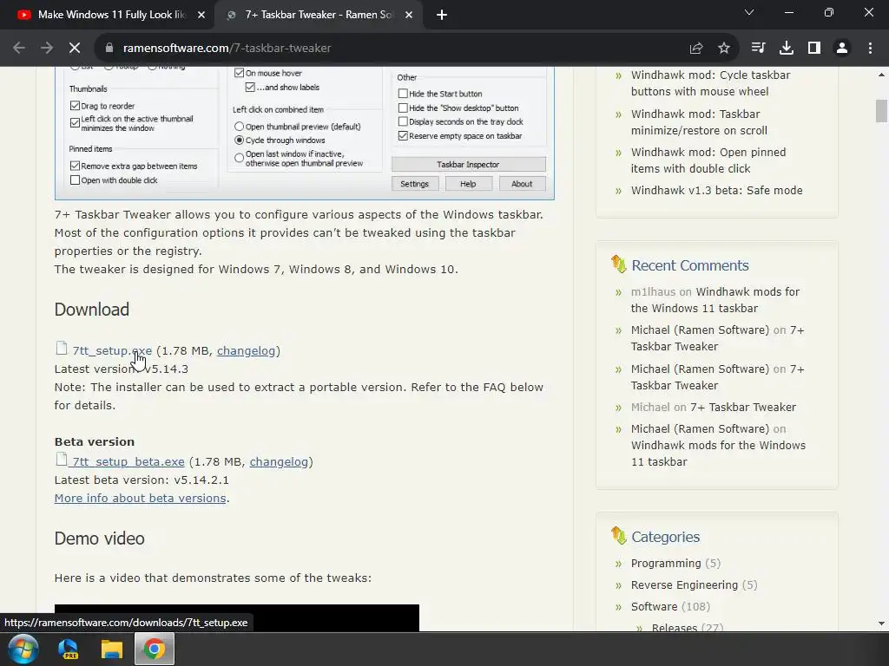
Task: Open Edge from the taskbar
Action: (69, 649)
